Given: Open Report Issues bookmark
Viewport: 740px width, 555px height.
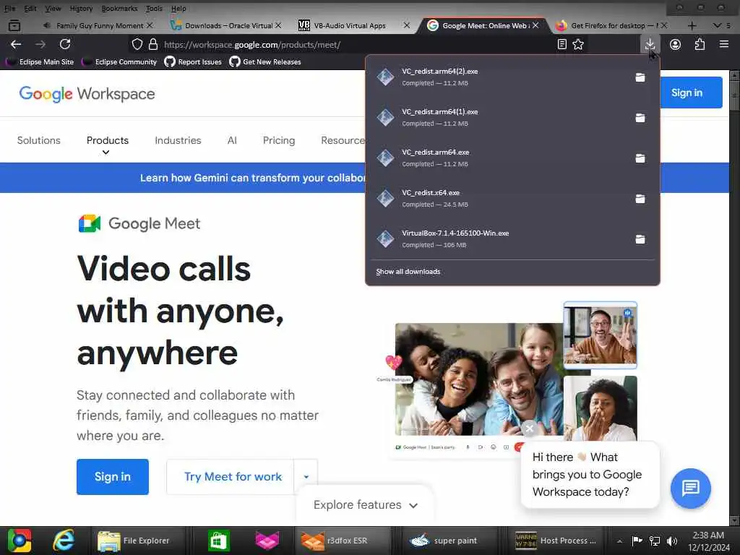Looking at the screenshot, I should coord(193,62).
